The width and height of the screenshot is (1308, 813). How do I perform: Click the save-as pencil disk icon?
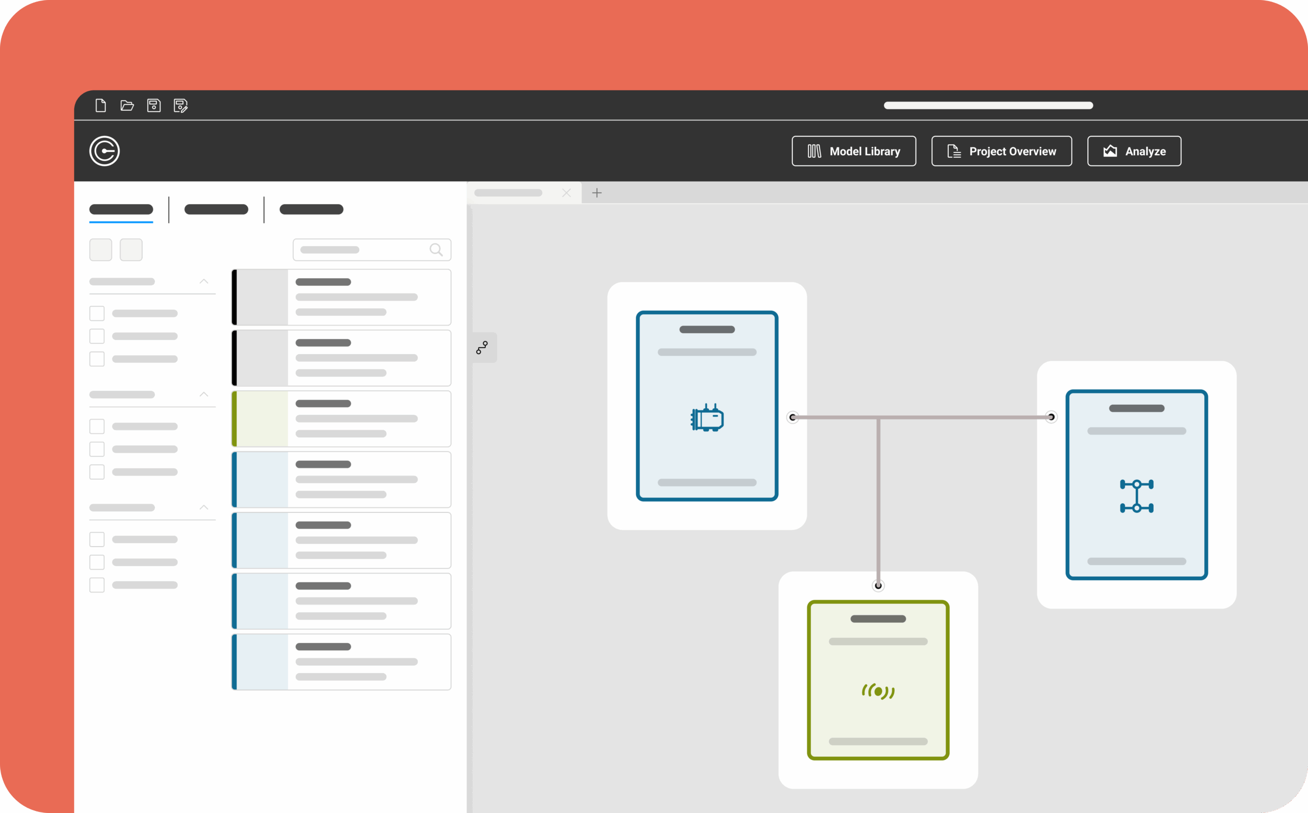coord(181,106)
